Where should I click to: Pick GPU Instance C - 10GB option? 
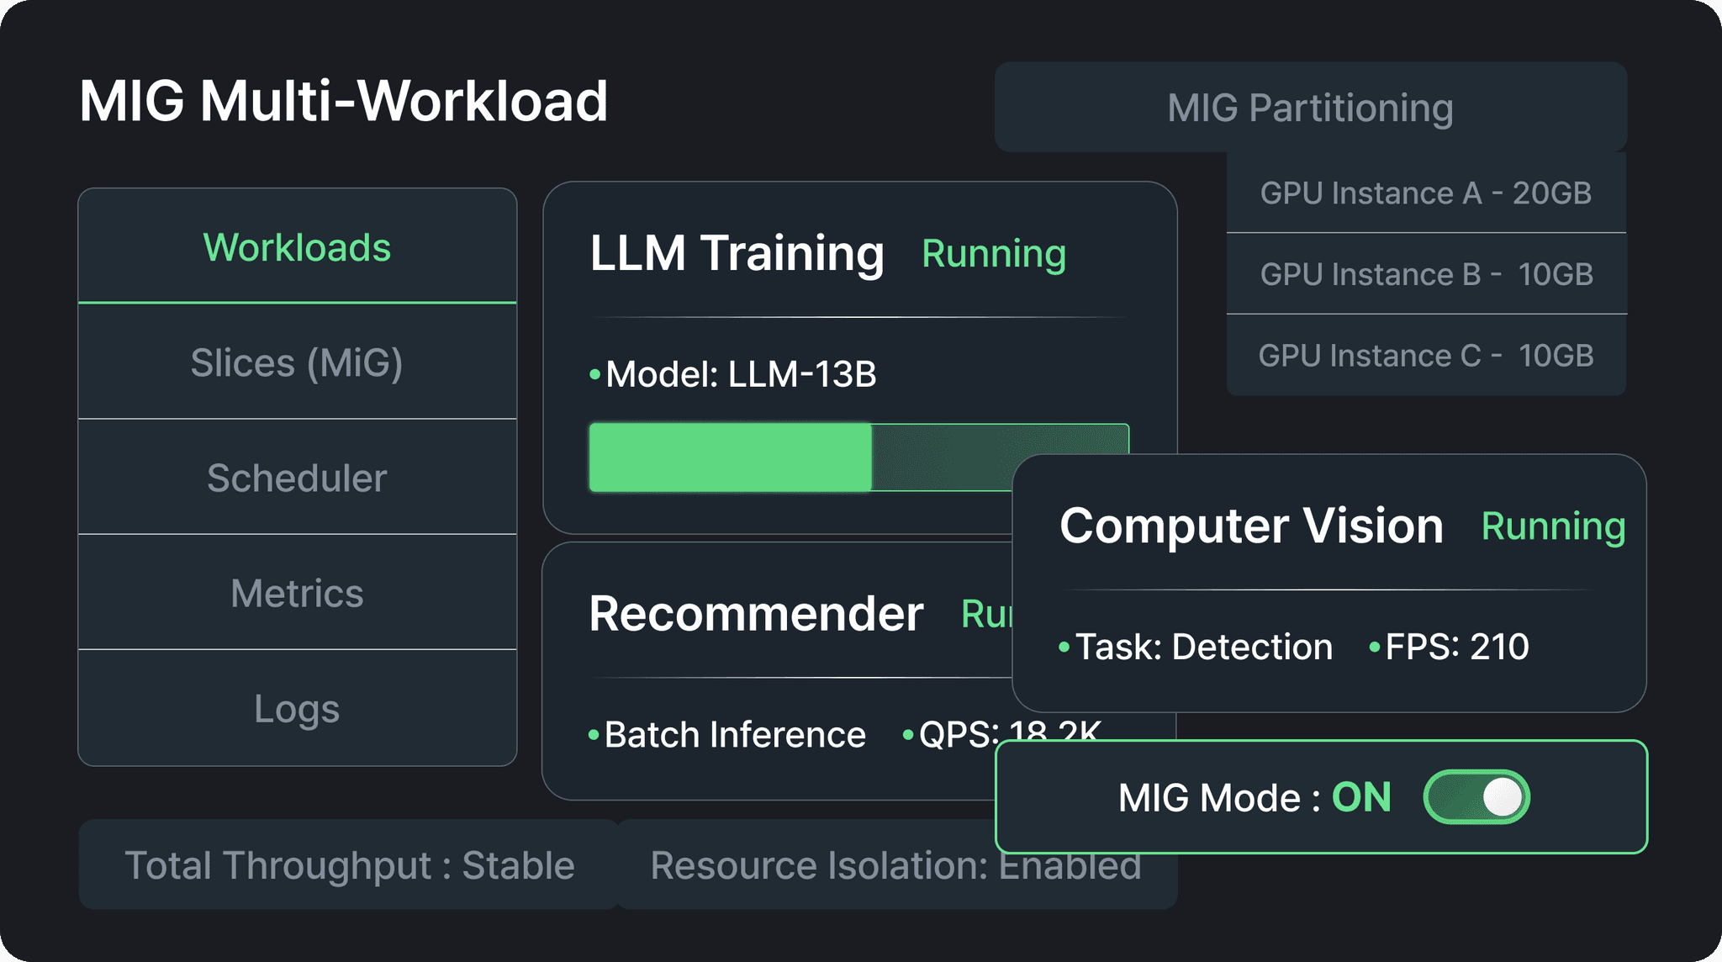(1425, 355)
